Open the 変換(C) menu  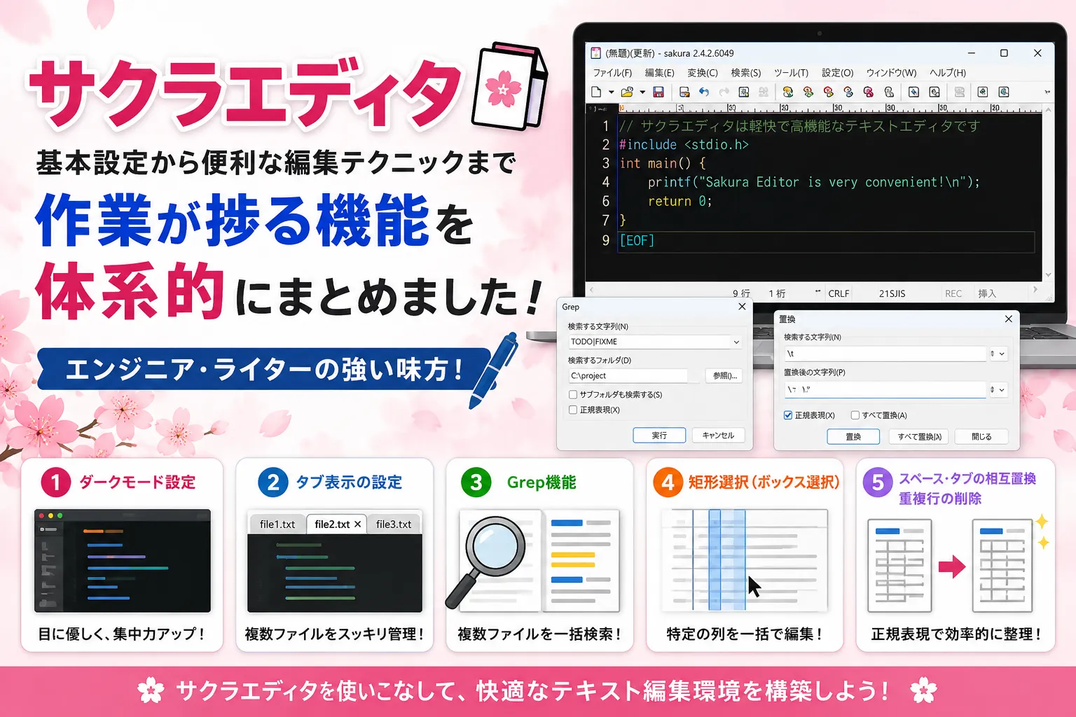(703, 73)
